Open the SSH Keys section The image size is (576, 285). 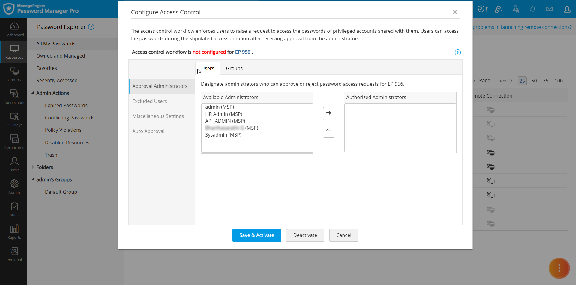tap(14, 119)
